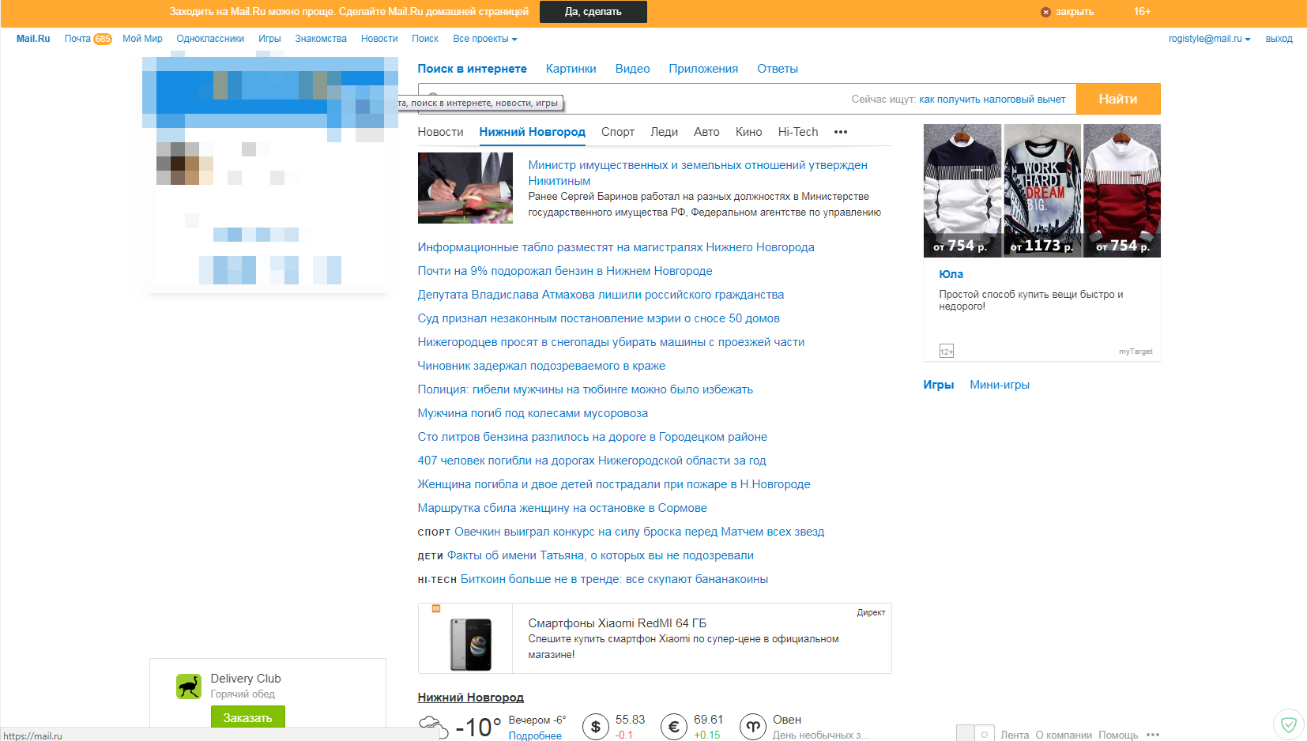The width and height of the screenshot is (1307, 741).
Task: Click Да, сделать button
Action: [x=593, y=12]
